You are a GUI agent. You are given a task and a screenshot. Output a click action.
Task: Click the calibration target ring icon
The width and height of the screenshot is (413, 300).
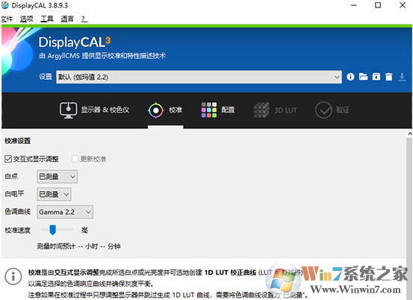156,110
